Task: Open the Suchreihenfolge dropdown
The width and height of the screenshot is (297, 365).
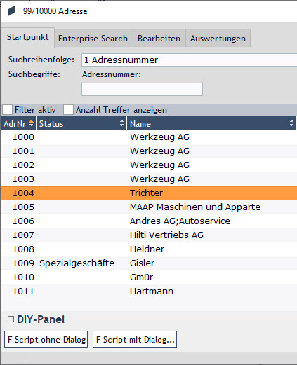Action: pos(189,60)
